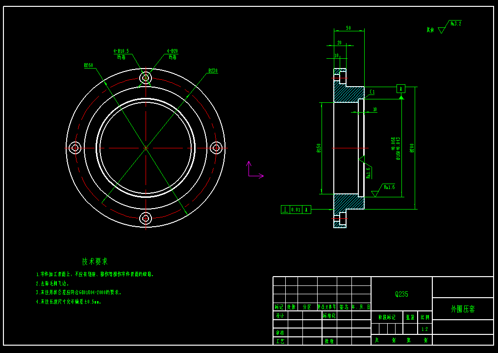498x353 pixels.
Task: Click 均布 note under the 4-Ø20 callout
Action: tap(173, 57)
